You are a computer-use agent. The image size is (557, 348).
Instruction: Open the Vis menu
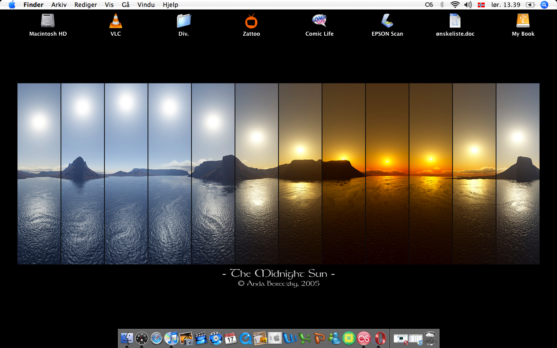pyautogui.click(x=109, y=5)
